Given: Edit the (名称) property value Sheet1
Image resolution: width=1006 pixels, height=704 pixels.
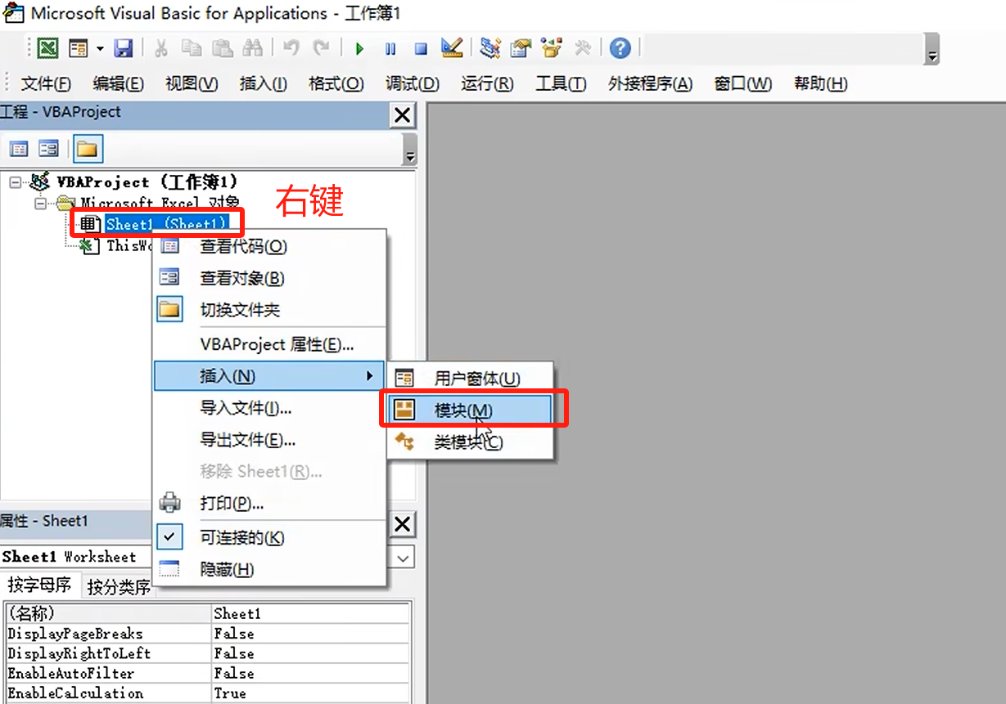Looking at the screenshot, I should point(310,613).
